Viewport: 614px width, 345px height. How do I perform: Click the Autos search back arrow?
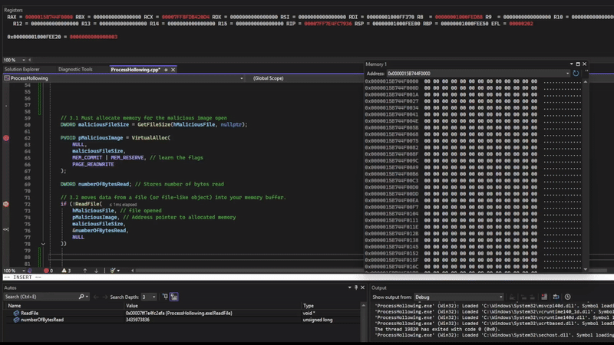point(96,297)
